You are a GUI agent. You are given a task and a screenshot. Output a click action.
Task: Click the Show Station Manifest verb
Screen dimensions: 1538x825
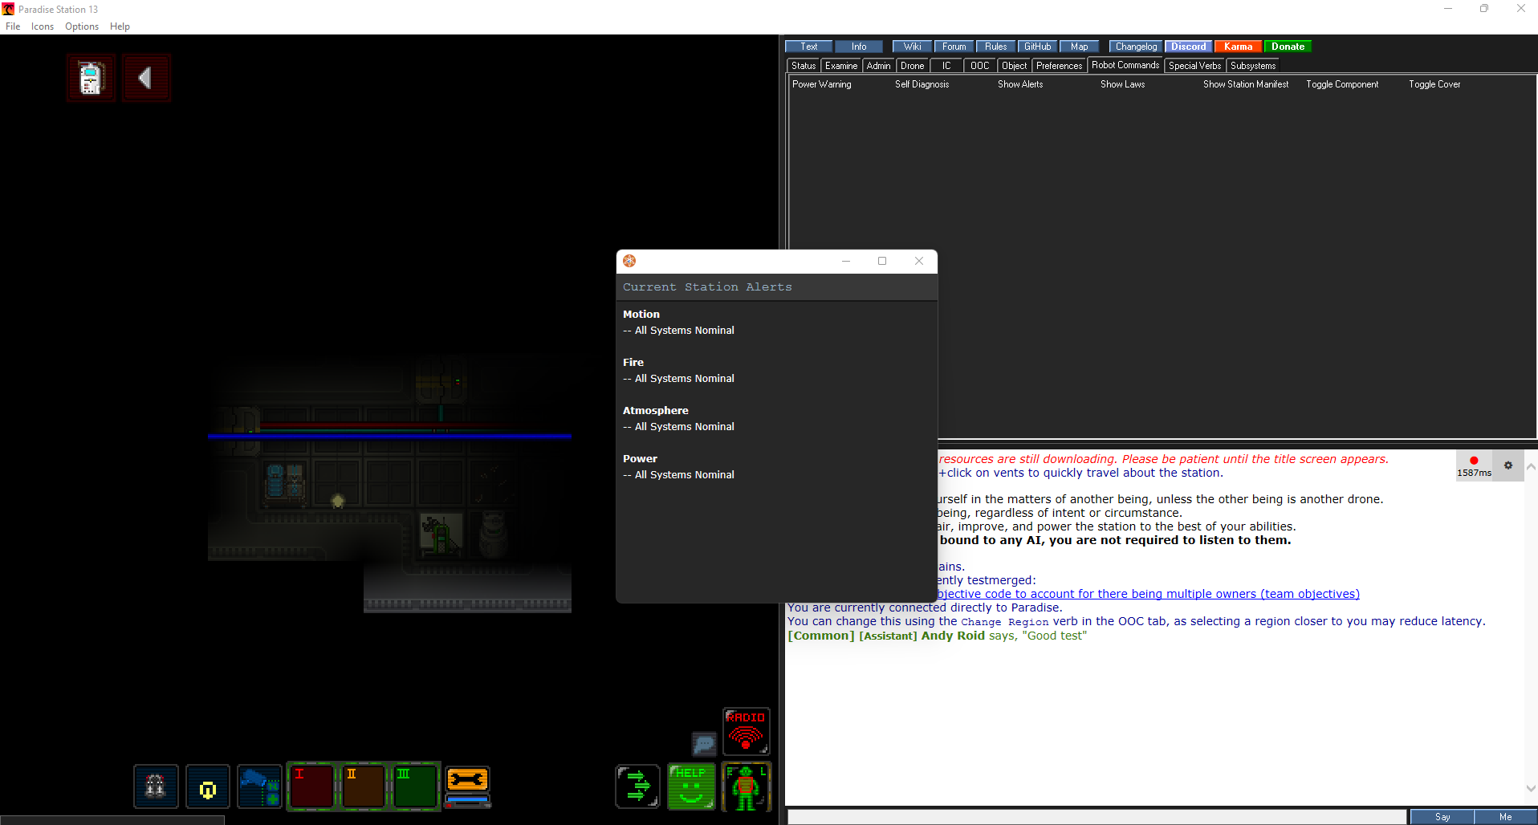[x=1245, y=83]
